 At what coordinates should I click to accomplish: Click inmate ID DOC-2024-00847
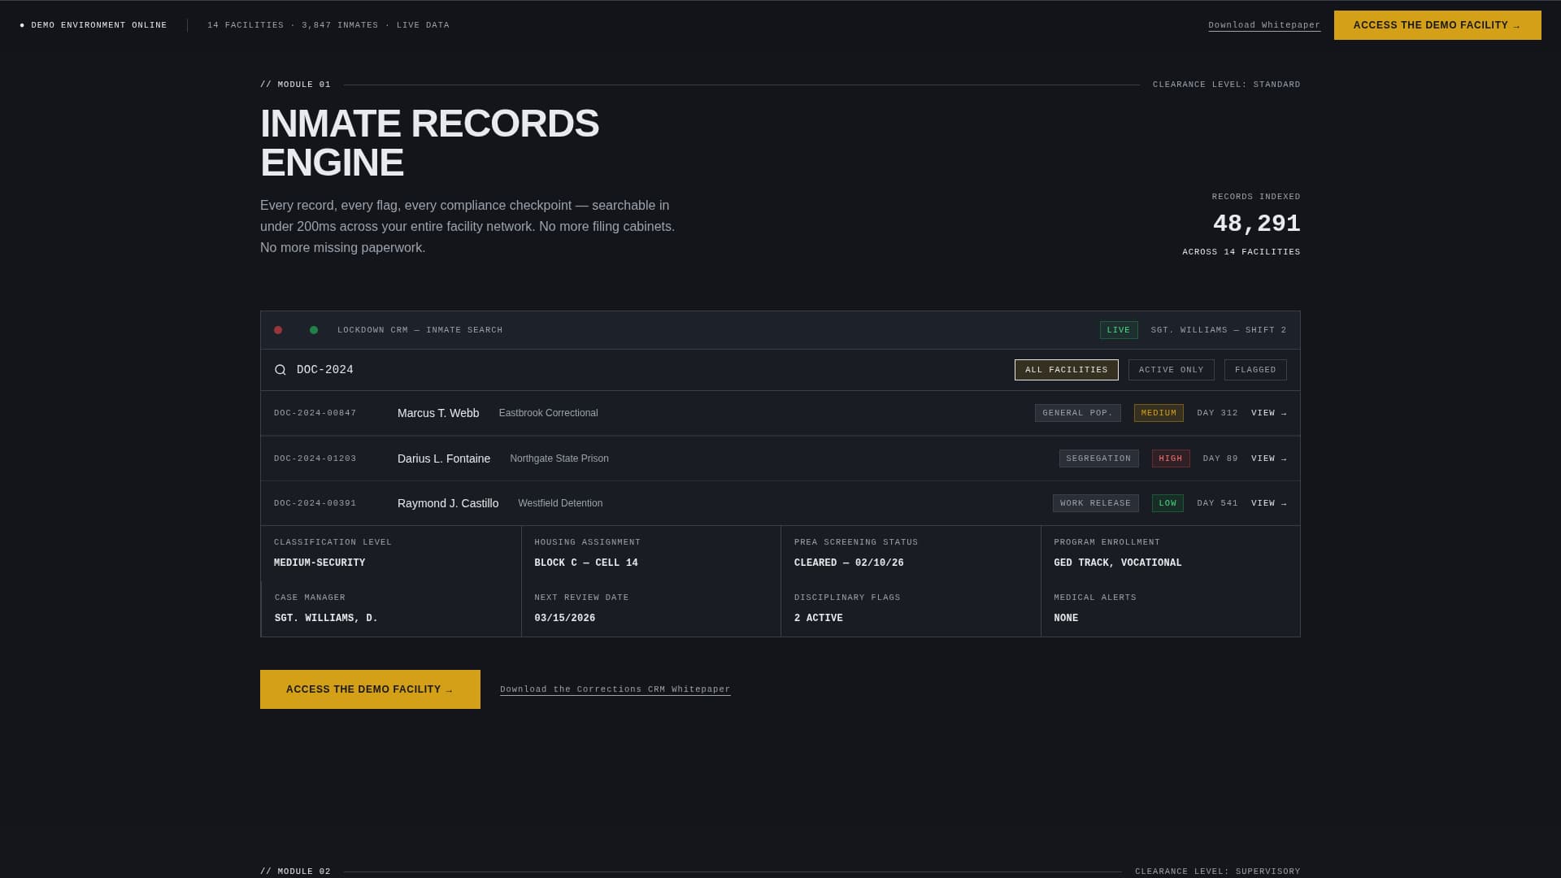[x=315, y=413]
